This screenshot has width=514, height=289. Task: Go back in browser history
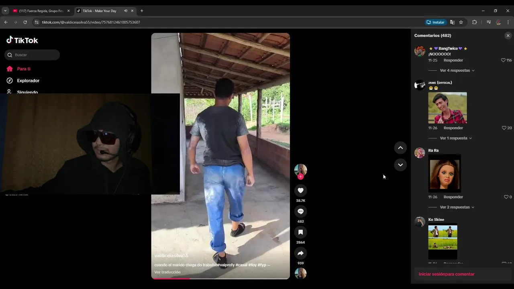coord(6,22)
